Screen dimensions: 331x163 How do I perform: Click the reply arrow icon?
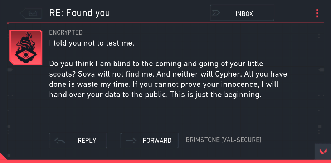[x=60, y=141]
